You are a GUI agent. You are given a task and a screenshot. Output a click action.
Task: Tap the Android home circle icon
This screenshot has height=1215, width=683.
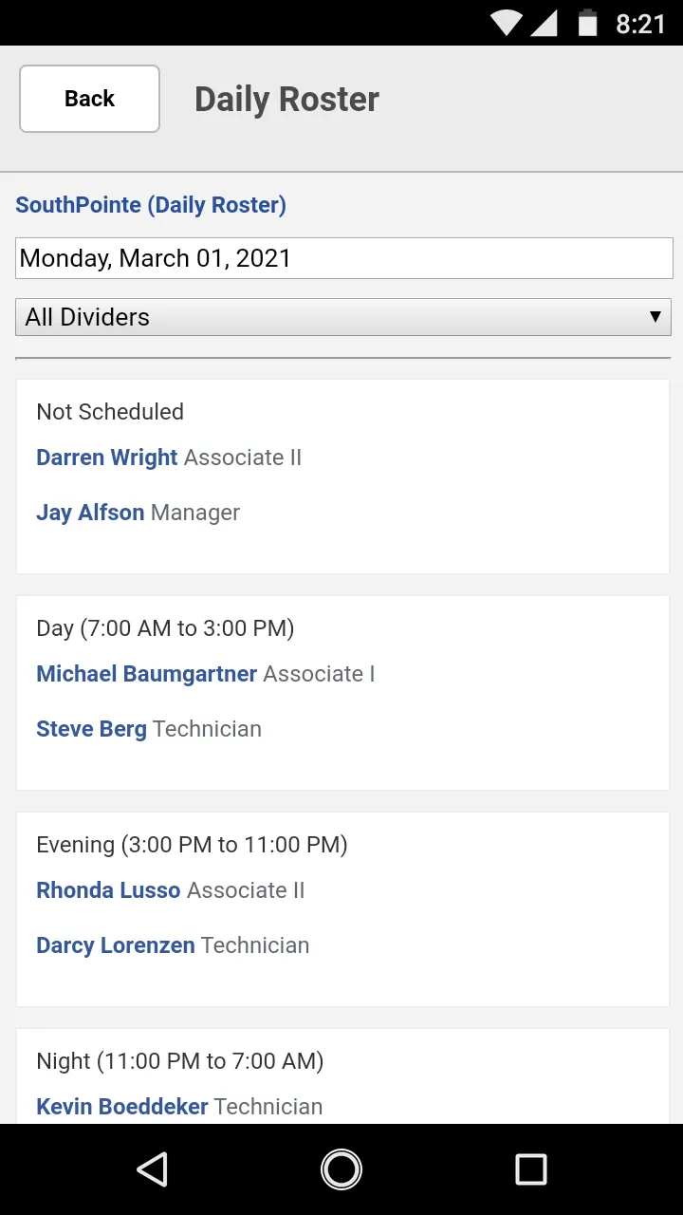(341, 1169)
